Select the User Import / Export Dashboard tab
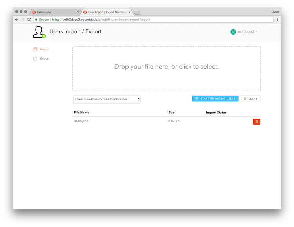The width and height of the screenshot is (294, 227). point(107,12)
